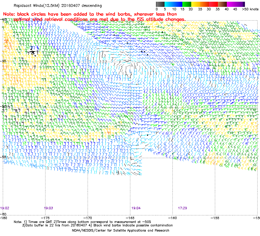Click the '-155' longitude axis label
The width and height of the screenshot is (260, 236).
tap(215, 218)
